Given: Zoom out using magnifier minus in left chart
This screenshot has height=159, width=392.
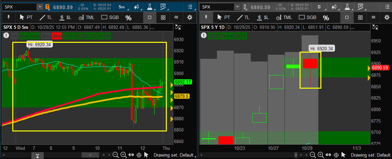Looking at the screenshot, I should tap(116, 155).
